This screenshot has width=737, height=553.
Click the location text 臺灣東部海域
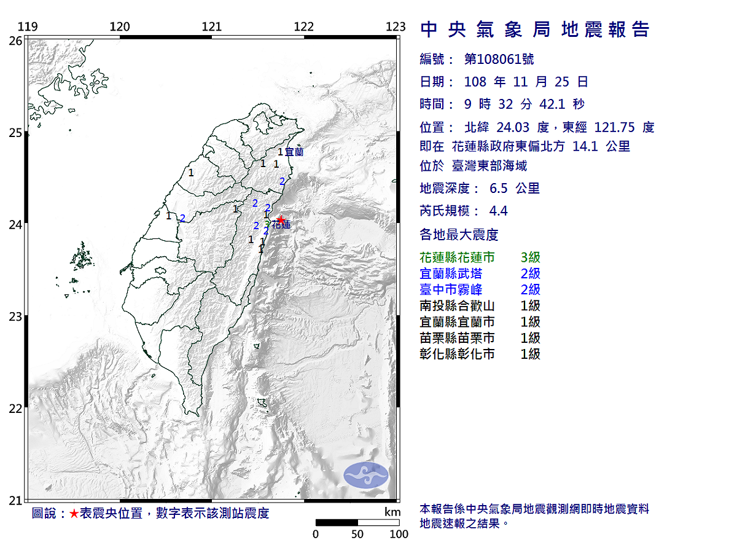click(x=489, y=166)
